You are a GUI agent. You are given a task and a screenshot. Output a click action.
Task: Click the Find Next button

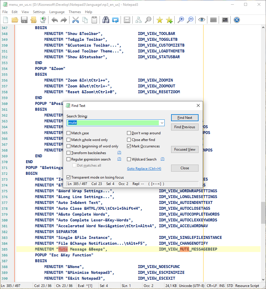[185, 118]
